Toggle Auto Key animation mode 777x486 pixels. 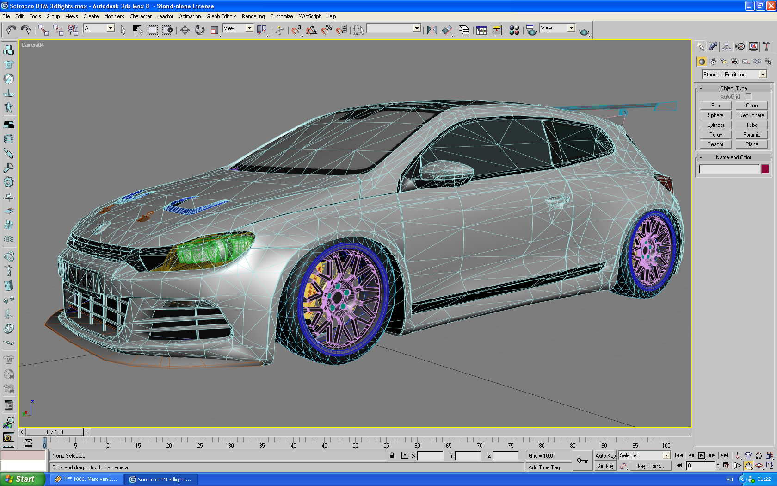pyautogui.click(x=605, y=456)
